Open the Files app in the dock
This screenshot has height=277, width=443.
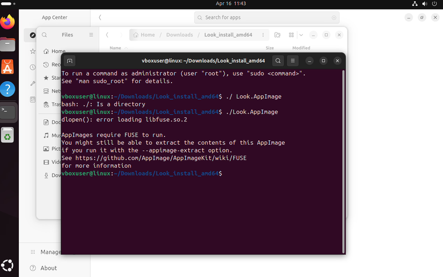8,44
